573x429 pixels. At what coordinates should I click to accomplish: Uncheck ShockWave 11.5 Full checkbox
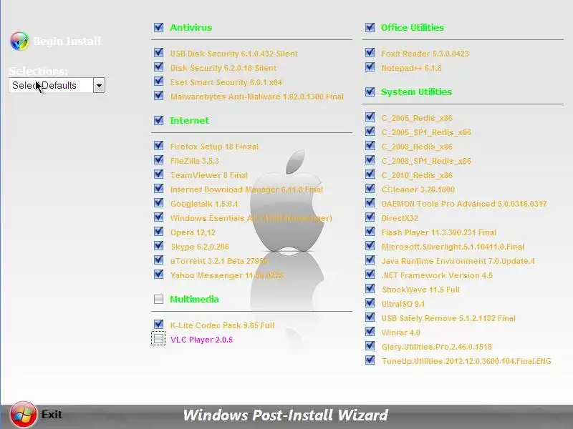370,289
